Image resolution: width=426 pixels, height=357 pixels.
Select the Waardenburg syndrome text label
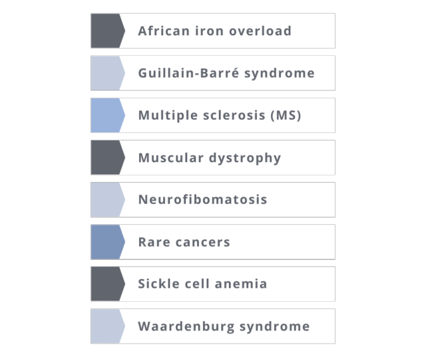pos(224,326)
